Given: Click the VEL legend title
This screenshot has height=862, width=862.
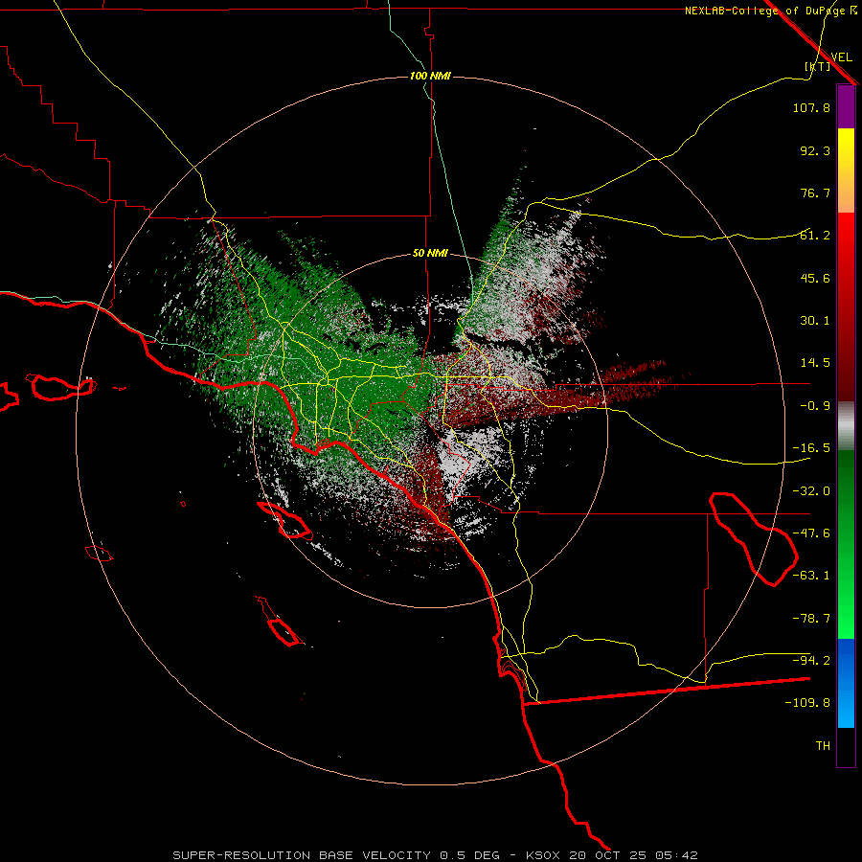Looking at the screenshot, I should 841,57.
